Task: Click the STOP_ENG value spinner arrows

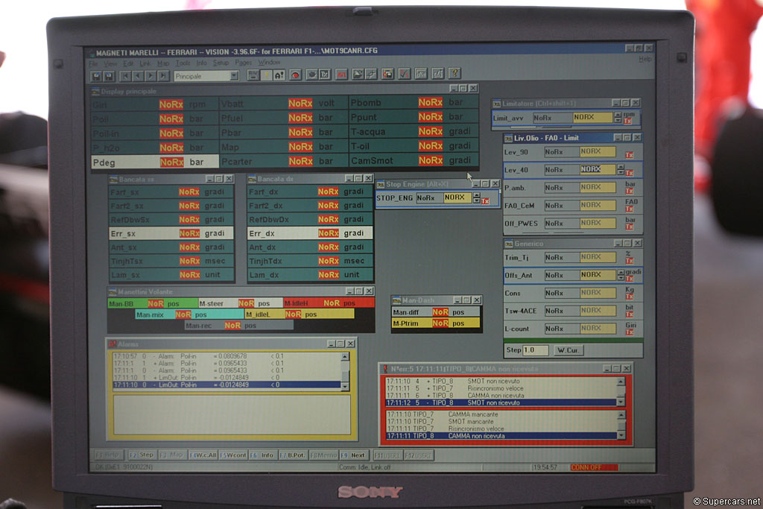Action: tap(476, 197)
